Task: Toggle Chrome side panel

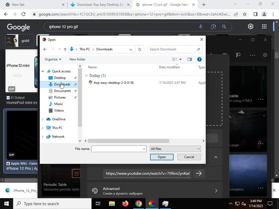Action: 256,14
